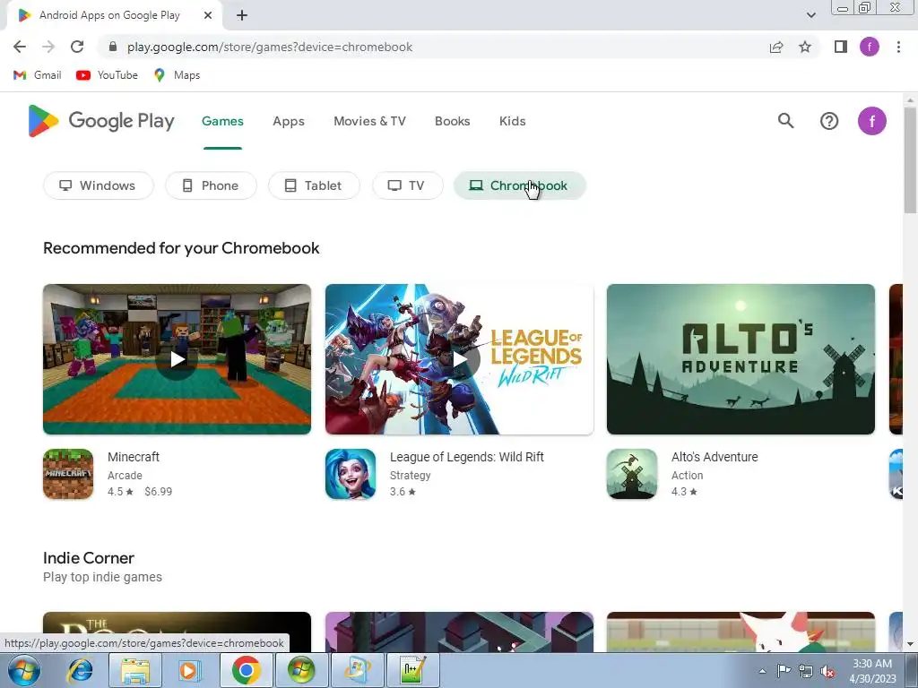This screenshot has height=688, width=918.
Task: Select the Chromebook device filter chip
Action: (520, 185)
